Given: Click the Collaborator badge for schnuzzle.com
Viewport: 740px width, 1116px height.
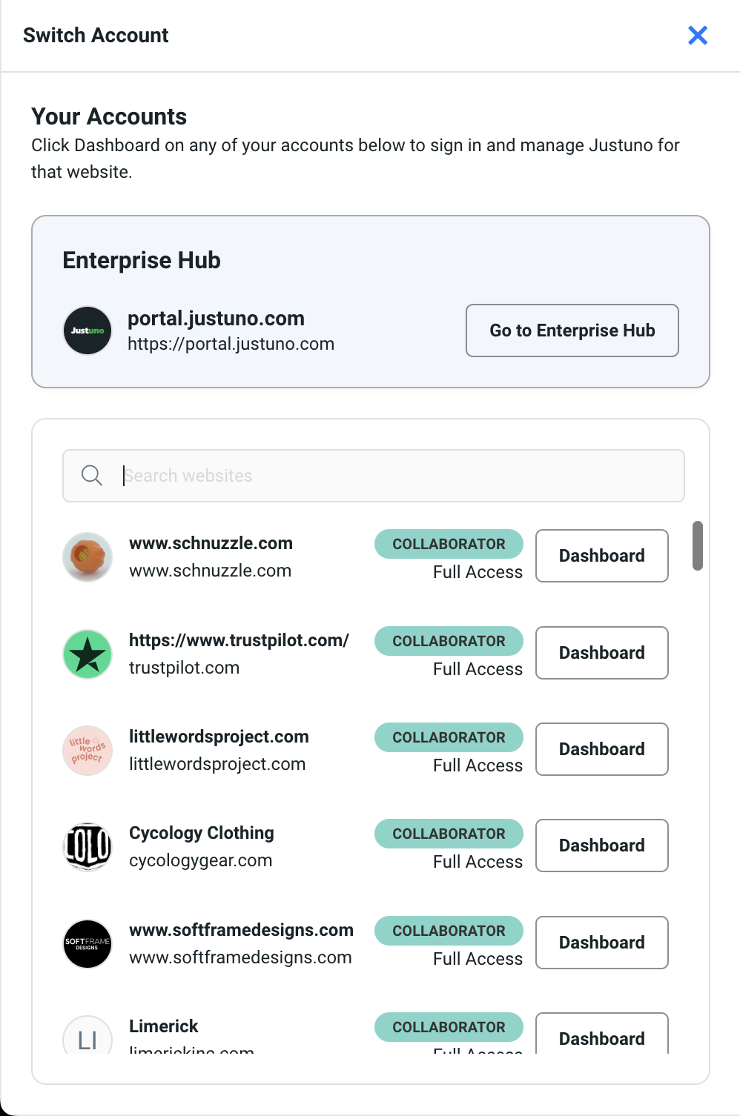Looking at the screenshot, I should [x=449, y=544].
